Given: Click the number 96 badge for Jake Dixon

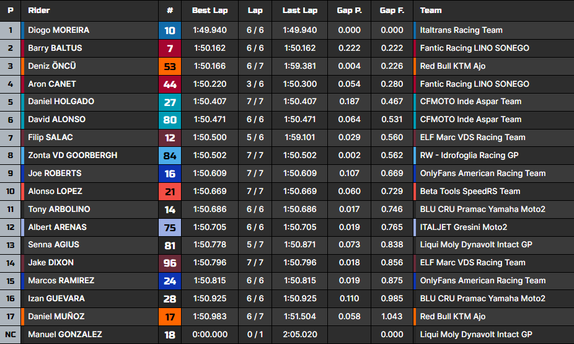Looking at the screenshot, I should 170,263.
